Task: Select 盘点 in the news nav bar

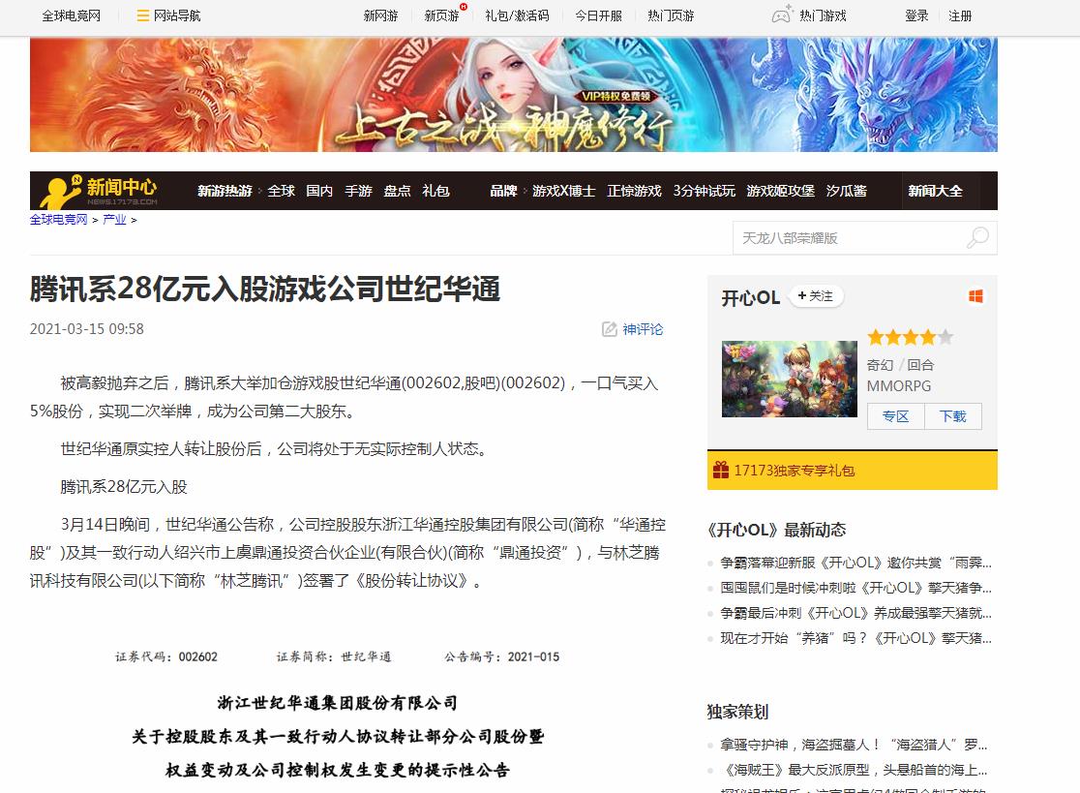Action: click(x=397, y=191)
